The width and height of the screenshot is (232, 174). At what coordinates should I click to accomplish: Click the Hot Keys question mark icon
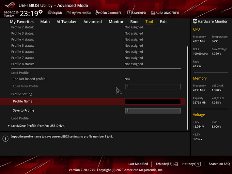[198, 164]
